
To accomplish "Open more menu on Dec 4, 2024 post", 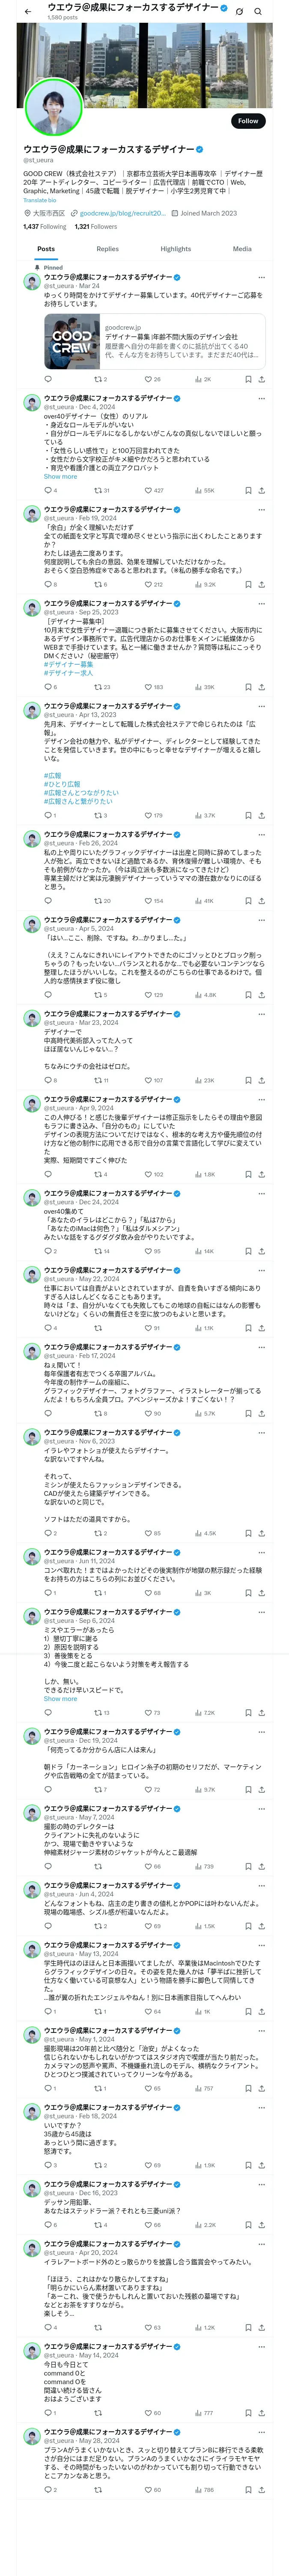I will [262, 398].
